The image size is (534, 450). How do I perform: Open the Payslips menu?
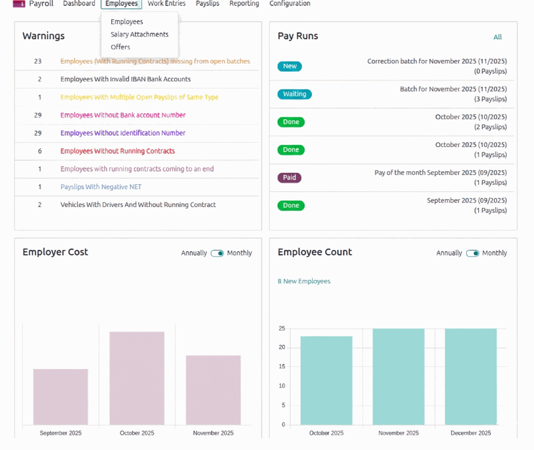tap(207, 4)
